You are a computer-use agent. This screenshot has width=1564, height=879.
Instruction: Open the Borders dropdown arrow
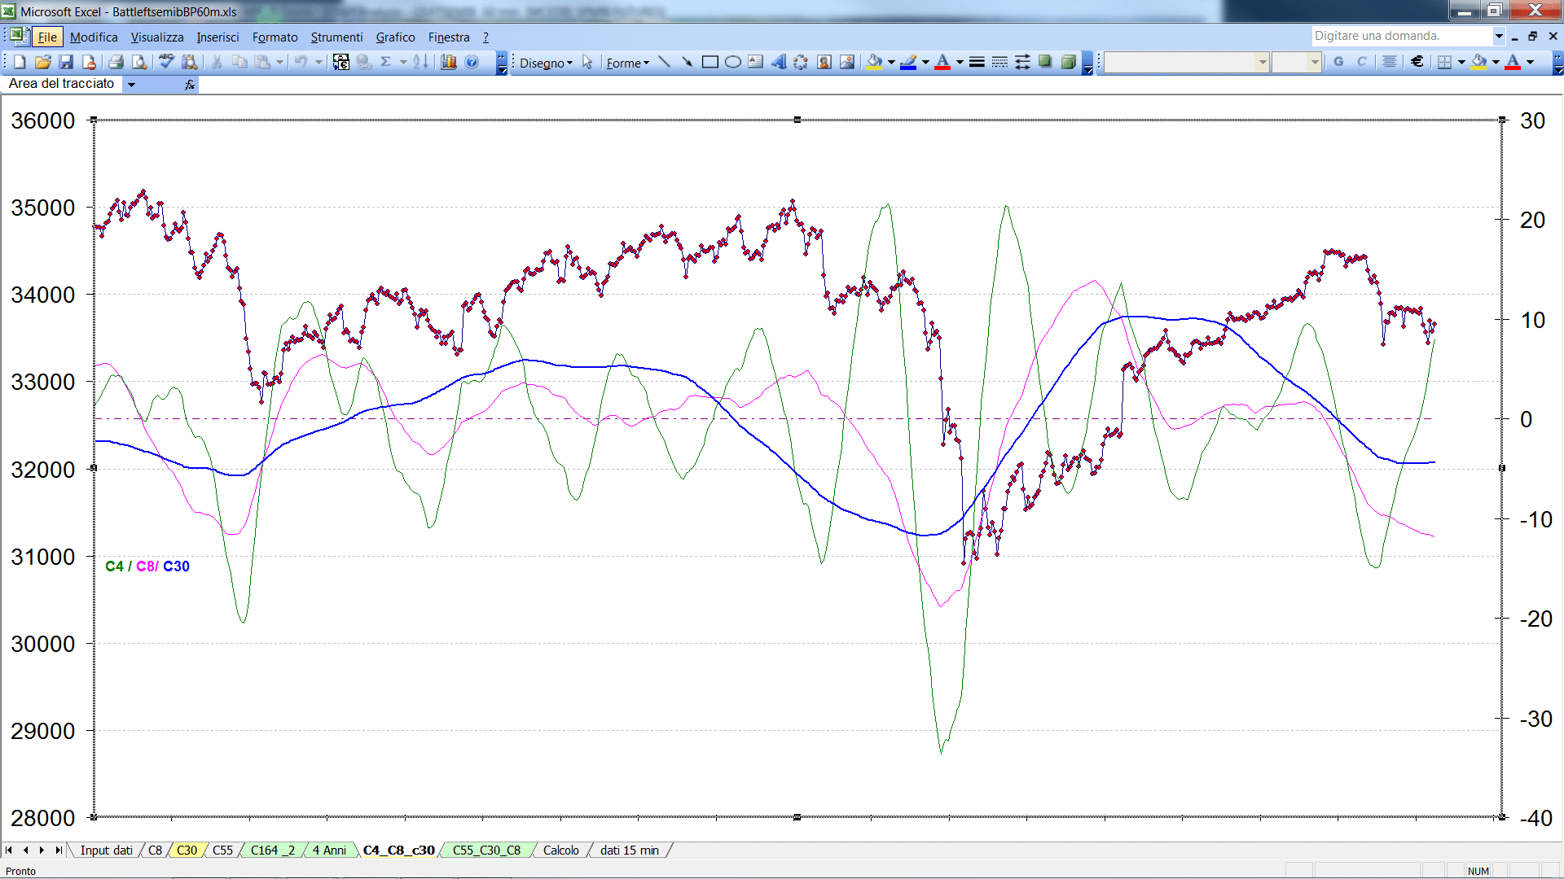click(x=1461, y=62)
